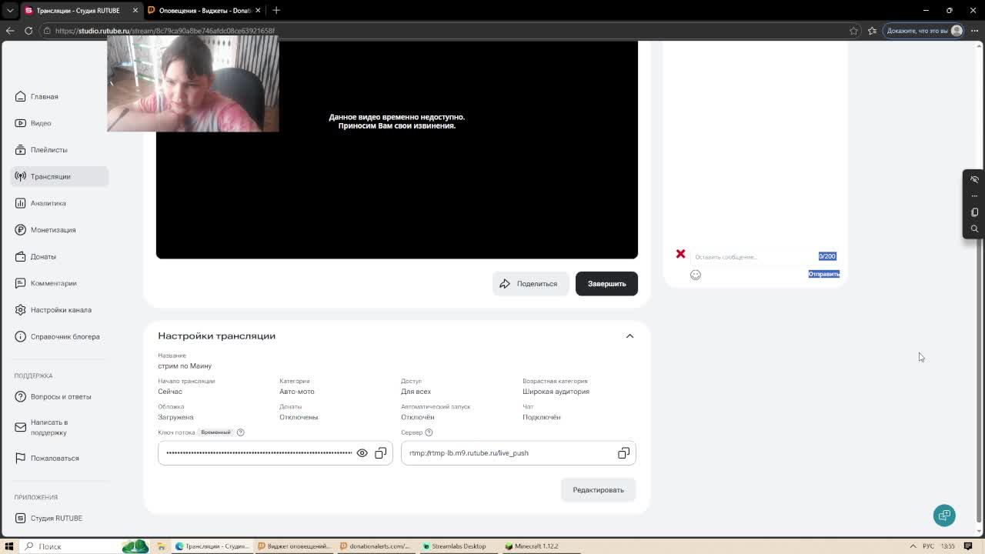
Task: Click the РУС language indicator
Action: (x=929, y=546)
